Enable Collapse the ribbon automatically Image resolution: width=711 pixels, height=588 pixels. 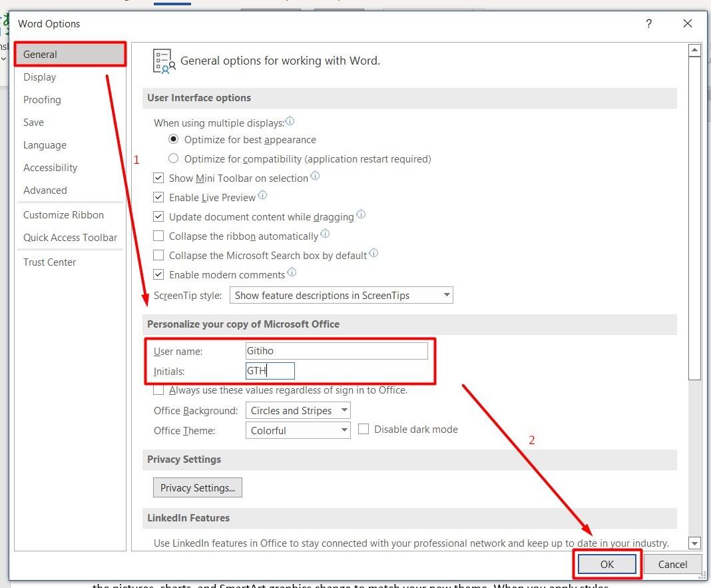(x=158, y=236)
